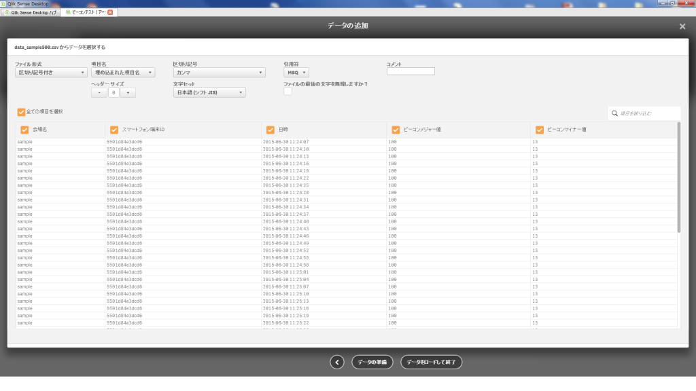Image resolution: width=696 pixels, height=391 pixels.
Task: Uncheck the ビーコンマイナー値 column checkbox
Action: point(540,130)
